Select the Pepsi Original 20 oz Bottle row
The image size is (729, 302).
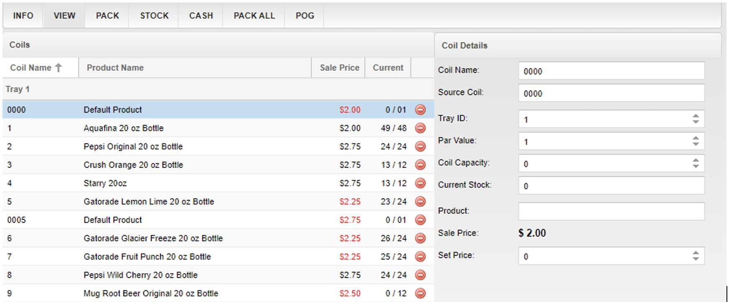click(218, 146)
